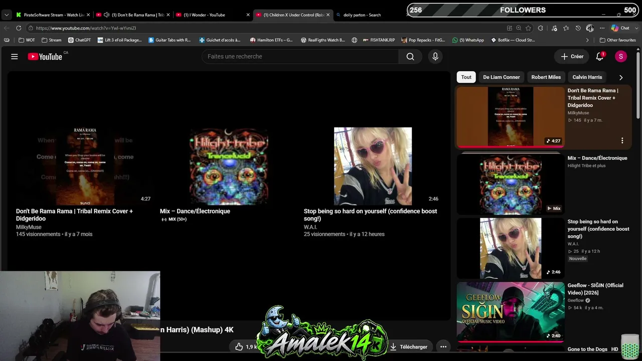The width and height of the screenshot is (642, 361).
Task: Open W.A.I. channel link under end-screen video
Action: pyautogui.click(x=310, y=227)
